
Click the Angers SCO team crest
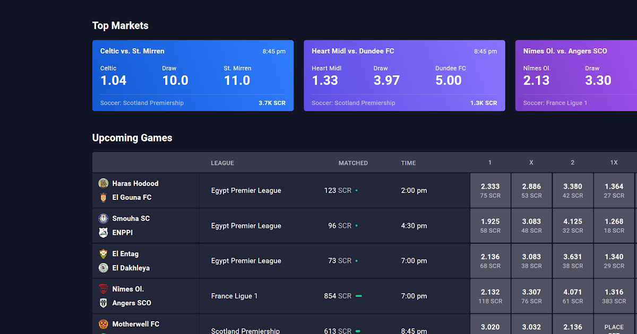point(104,303)
